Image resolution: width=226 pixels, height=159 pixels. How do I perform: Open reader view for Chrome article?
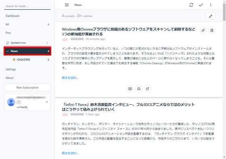pos(212,30)
